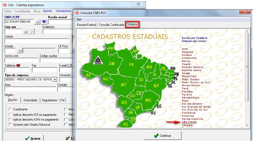Click the Confirmar button
The width and height of the screenshot is (254, 141).
163,135
